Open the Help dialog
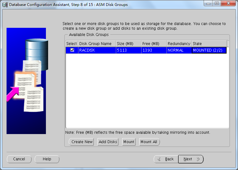The image size is (238, 170). (47, 159)
